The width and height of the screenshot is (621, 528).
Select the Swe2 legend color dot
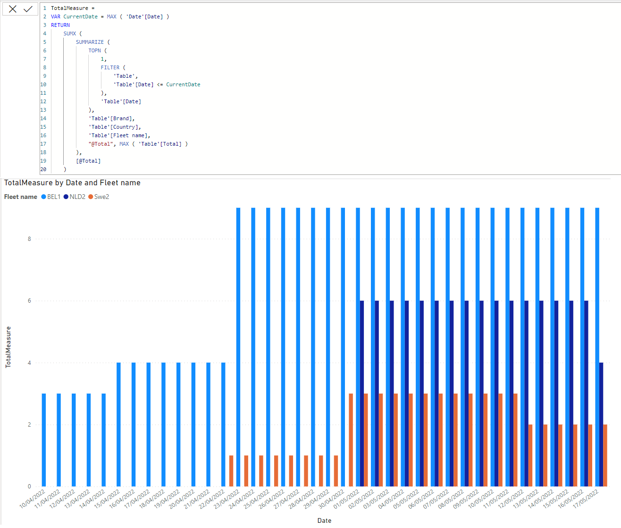pos(91,197)
